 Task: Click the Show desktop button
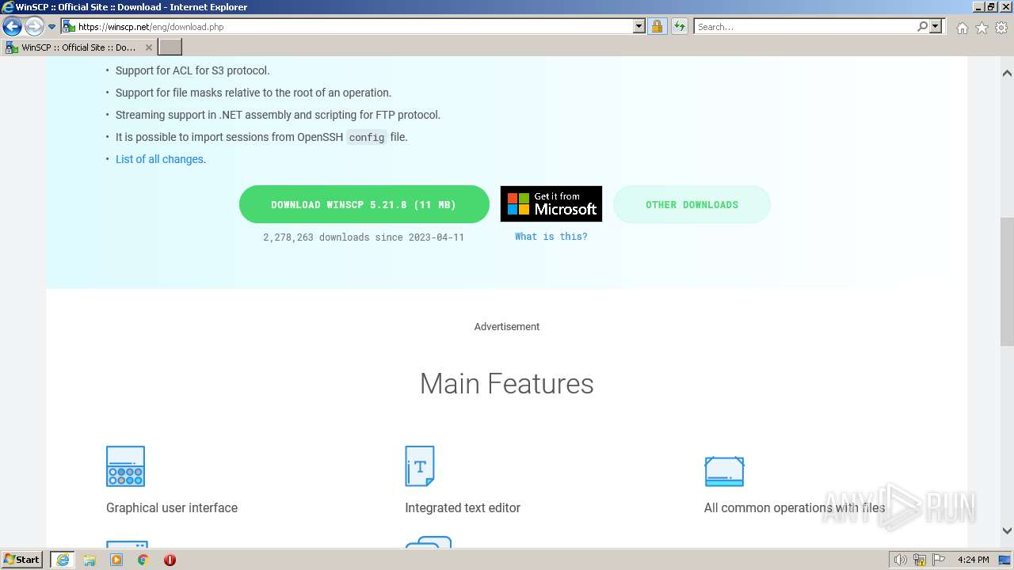point(1005,560)
